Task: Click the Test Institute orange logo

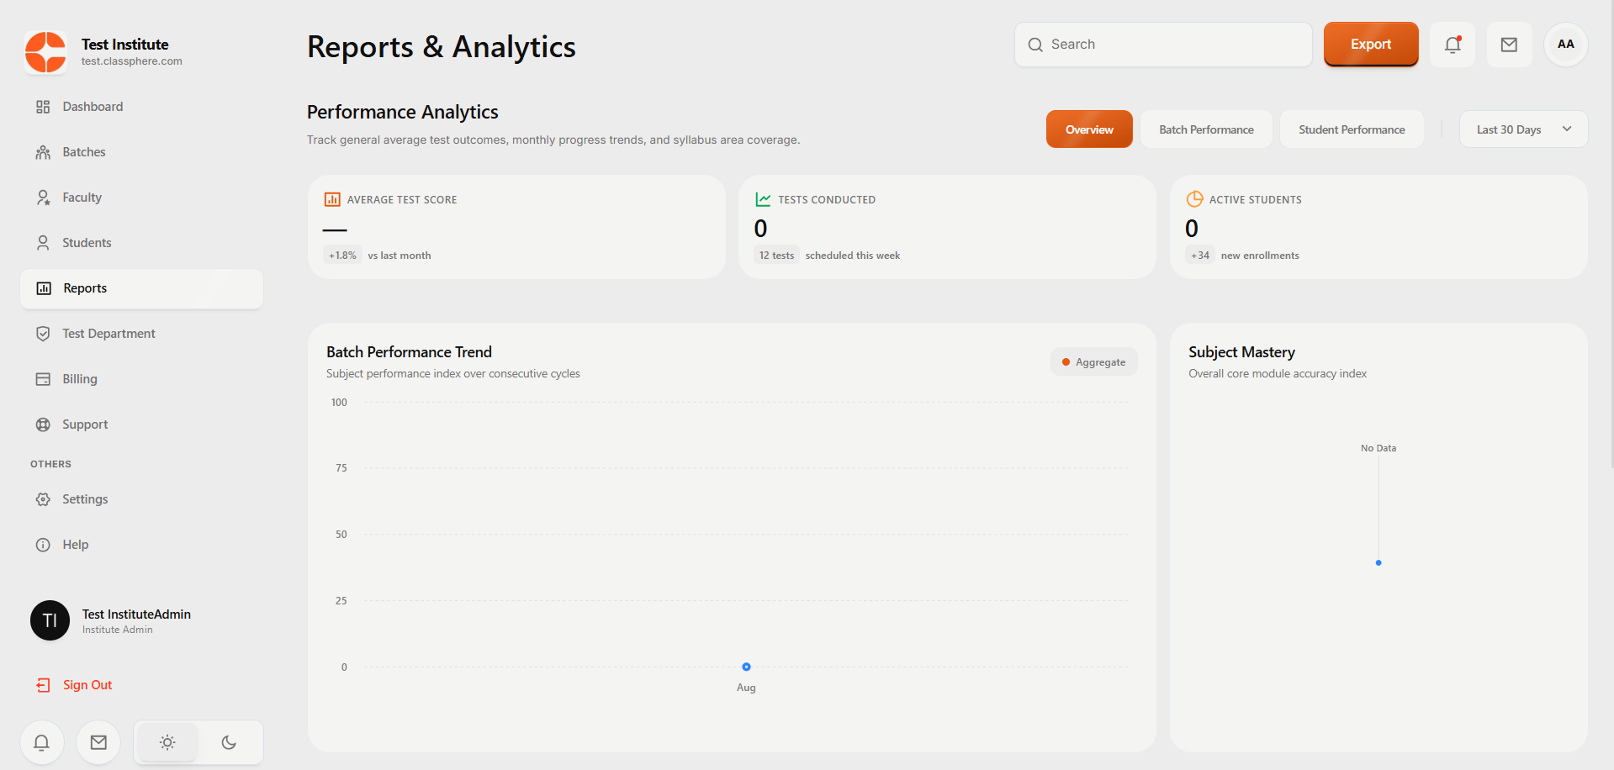Action: click(x=45, y=52)
